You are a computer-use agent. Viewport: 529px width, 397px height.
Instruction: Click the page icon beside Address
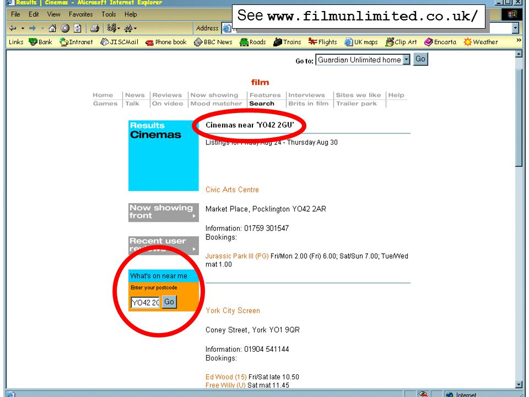pos(226,28)
